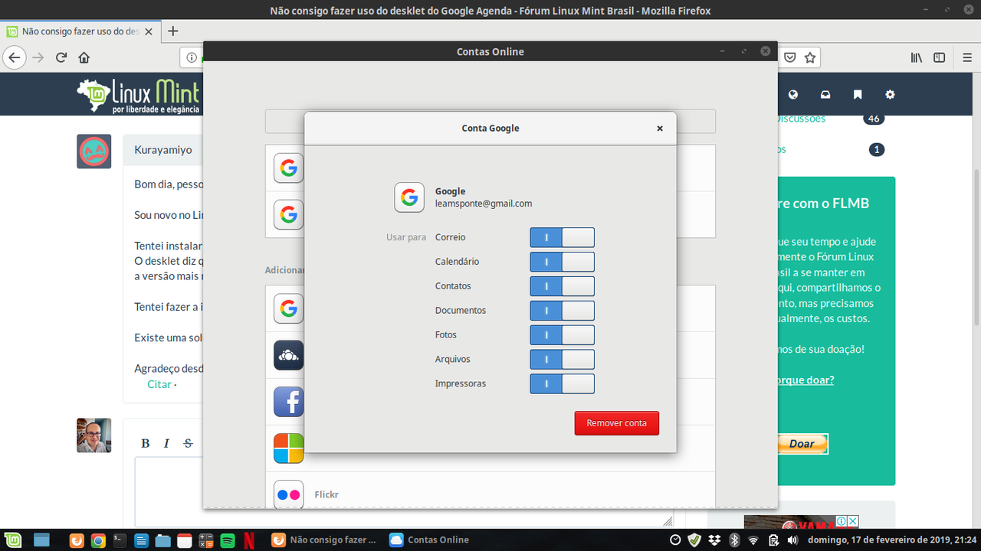Open forum settings gear
The image size is (981, 551).
click(x=890, y=95)
